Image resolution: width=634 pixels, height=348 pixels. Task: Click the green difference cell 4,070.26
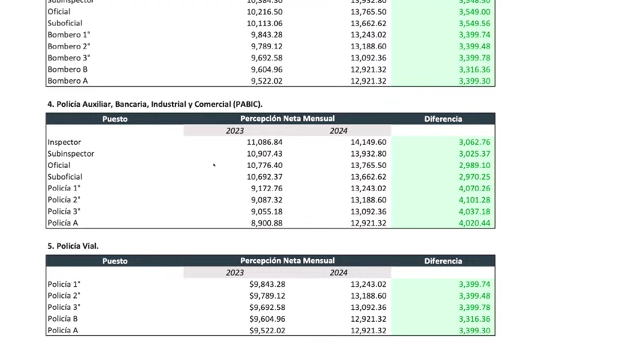474,188
